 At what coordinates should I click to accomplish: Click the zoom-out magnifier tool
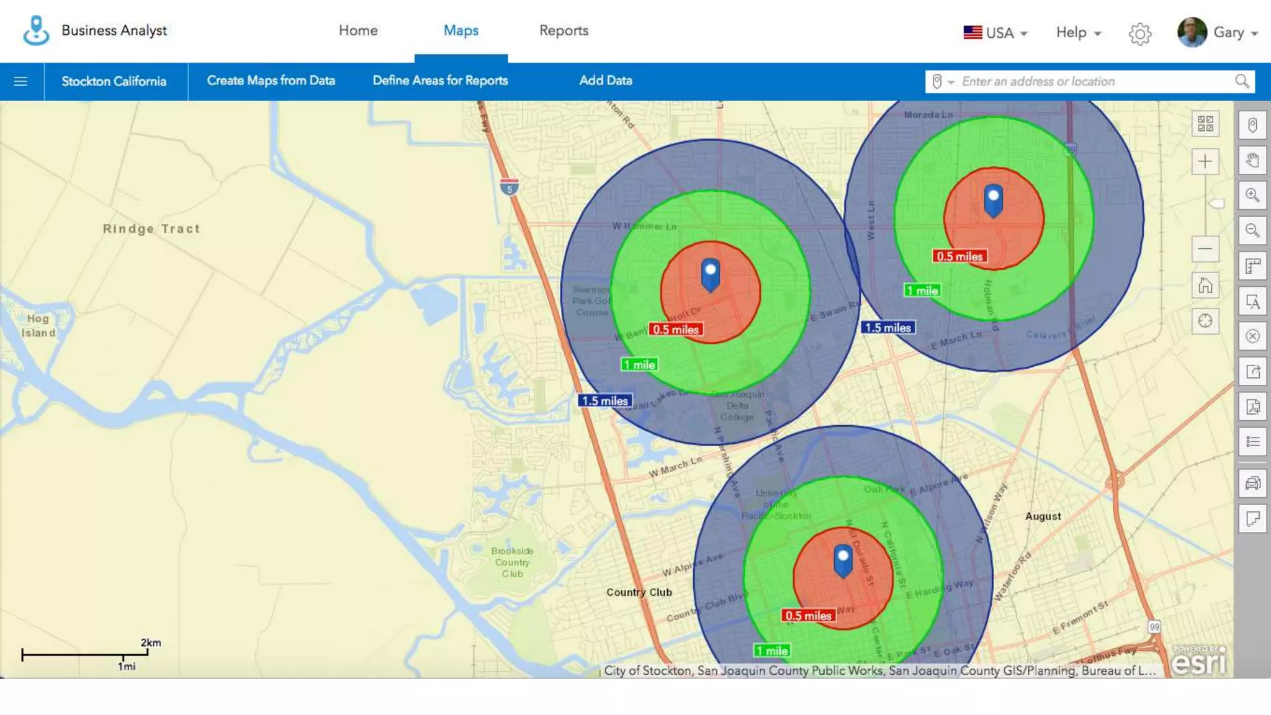click(x=1252, y=231)
